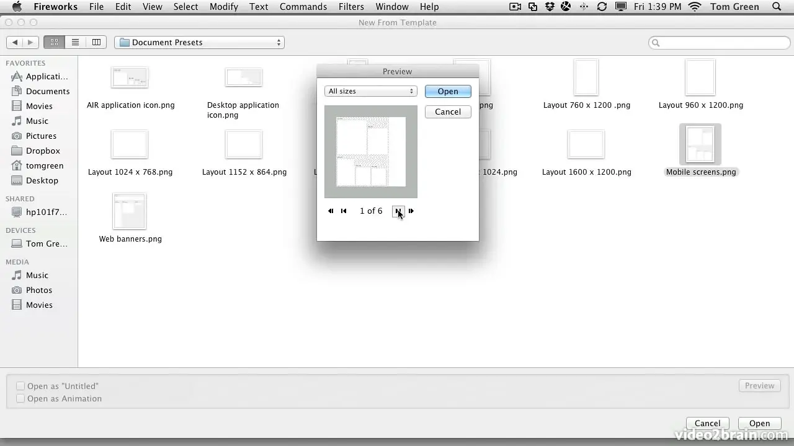
Task: Select Movies under Favorites
Action: [x=32, y=106]
